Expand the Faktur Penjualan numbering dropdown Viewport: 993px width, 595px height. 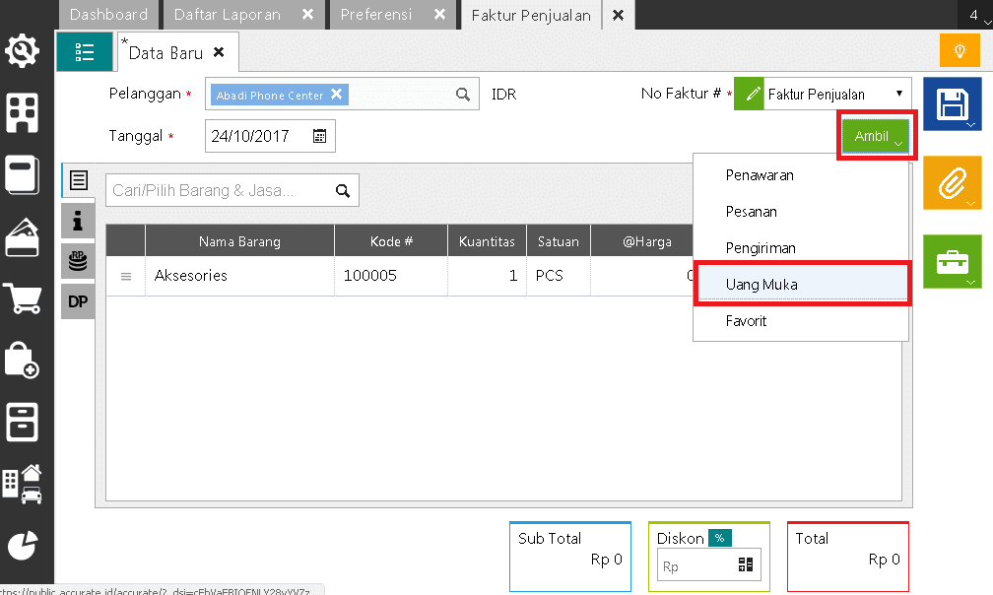tap(898, 94)
